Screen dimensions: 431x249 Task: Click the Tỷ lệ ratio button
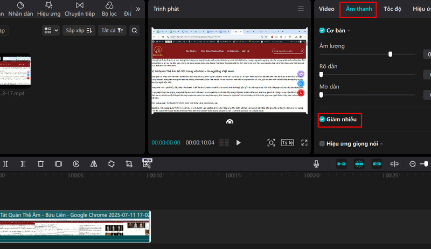click(287, 143)
